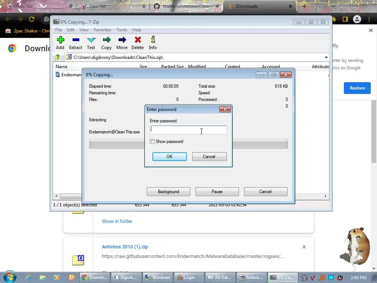The height and width of the screenshot is (283, 377).
Task: Switch to MalwareDatabase GitHub tab
Action: [187, 6]
